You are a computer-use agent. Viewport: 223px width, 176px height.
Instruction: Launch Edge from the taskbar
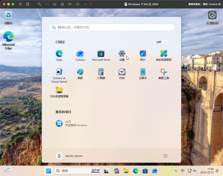pyautogui.click(x=135, y=171)
